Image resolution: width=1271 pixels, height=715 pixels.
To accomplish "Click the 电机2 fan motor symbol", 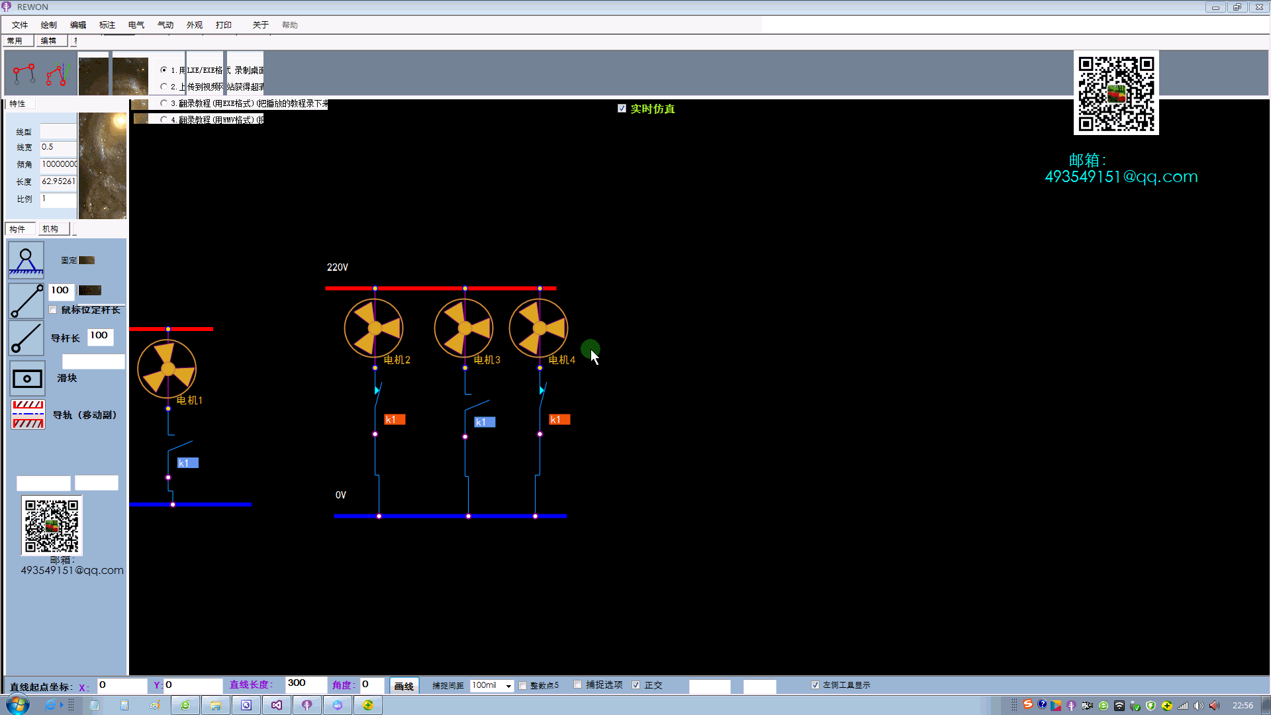I will pos(374,328).
